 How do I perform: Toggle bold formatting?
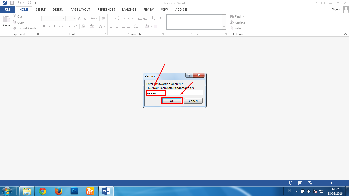pos(44,26)
